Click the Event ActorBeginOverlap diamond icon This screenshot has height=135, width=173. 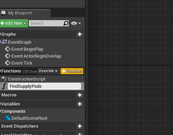coord(8,56)
